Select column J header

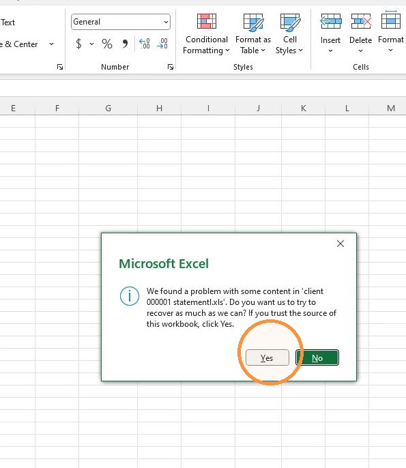coord(258,108)
